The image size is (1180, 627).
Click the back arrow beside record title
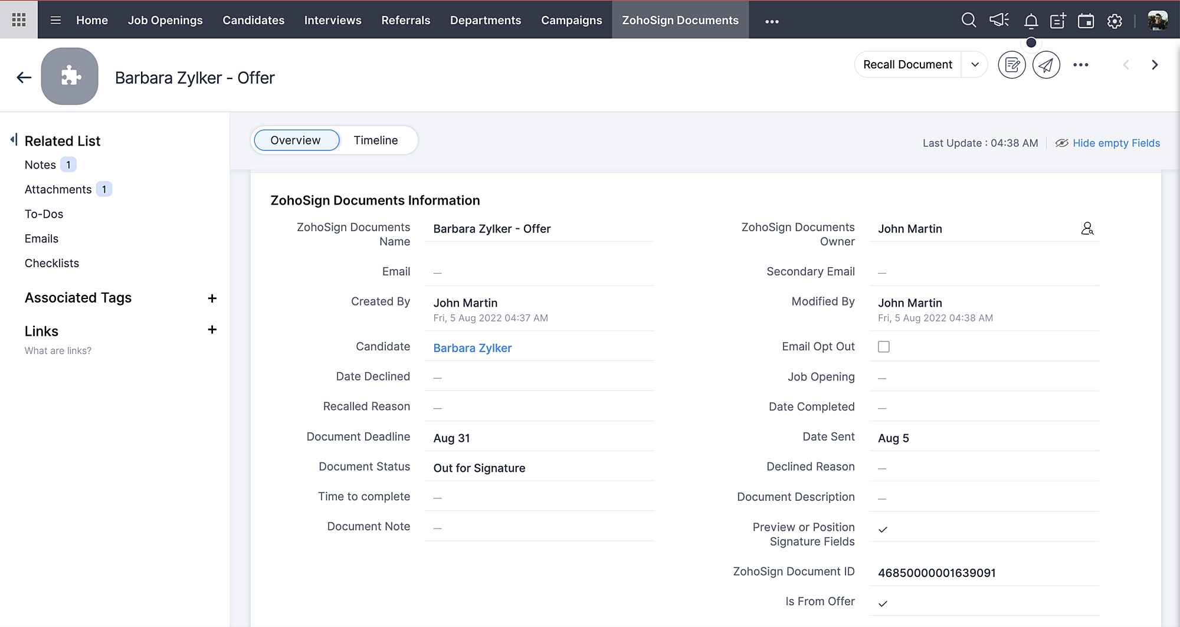24,77
